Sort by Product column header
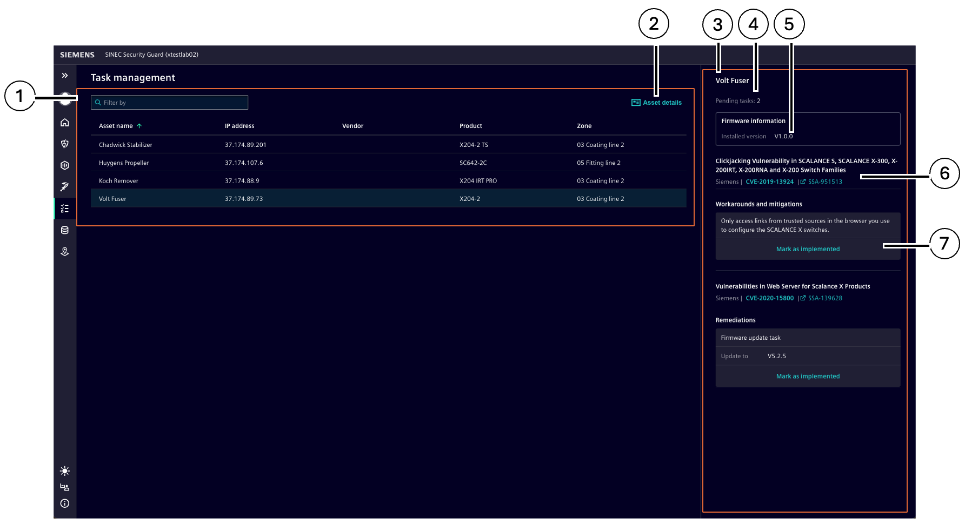This screenshot has height=524, width=965. [x=471, y=126]
